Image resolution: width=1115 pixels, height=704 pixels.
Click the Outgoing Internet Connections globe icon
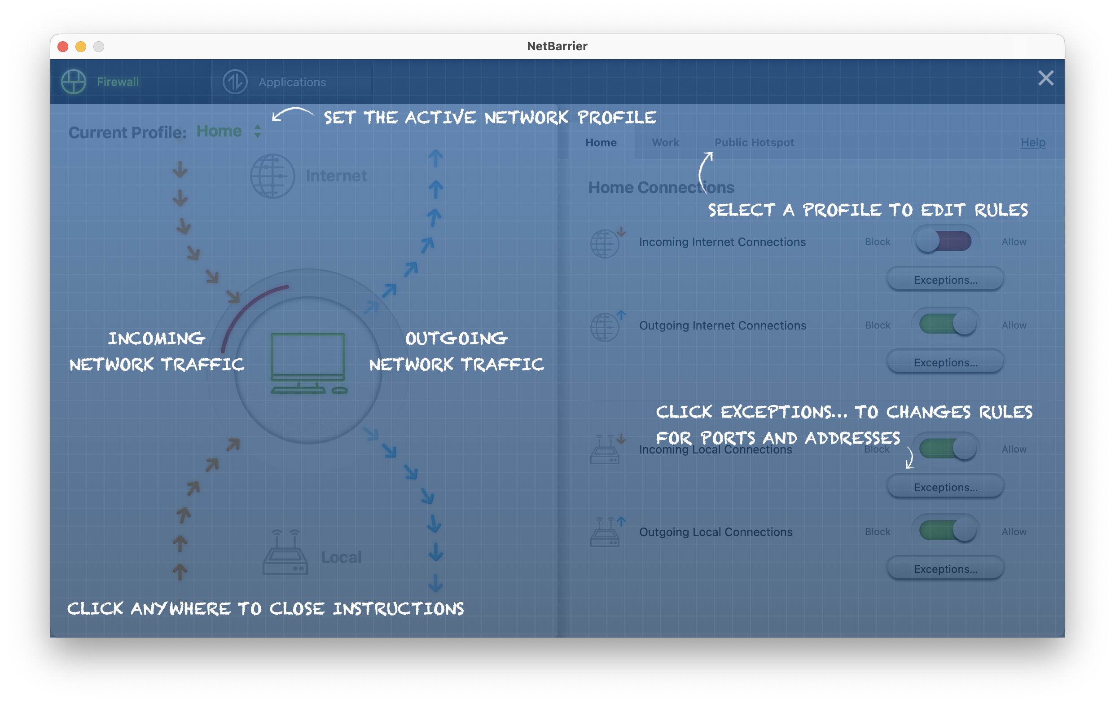607,326
